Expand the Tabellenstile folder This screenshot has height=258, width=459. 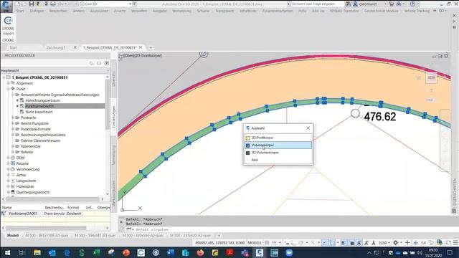(13, 146)
